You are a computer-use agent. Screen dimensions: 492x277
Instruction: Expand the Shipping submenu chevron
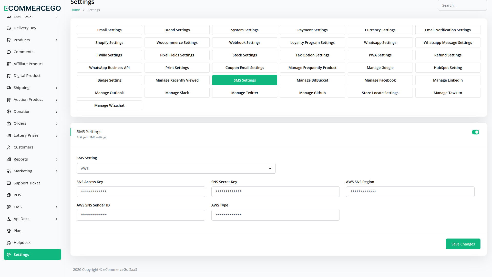(57, 88)
